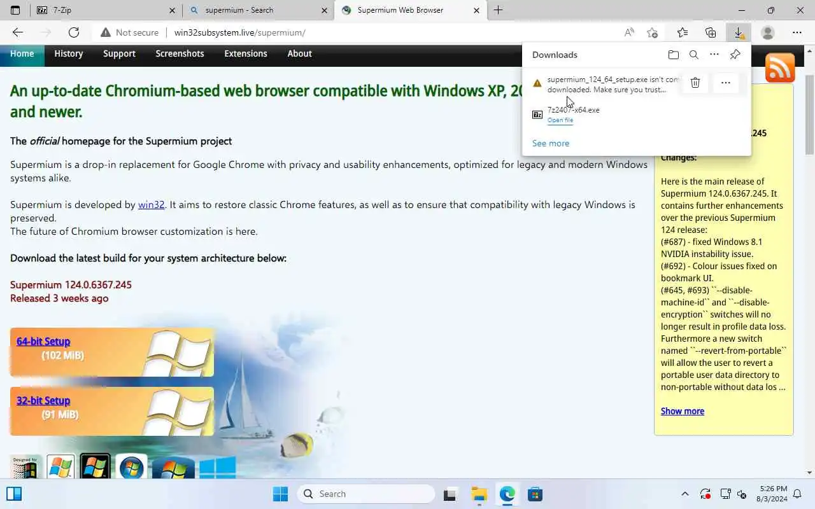Click the address bar URL

pos(240,32)
